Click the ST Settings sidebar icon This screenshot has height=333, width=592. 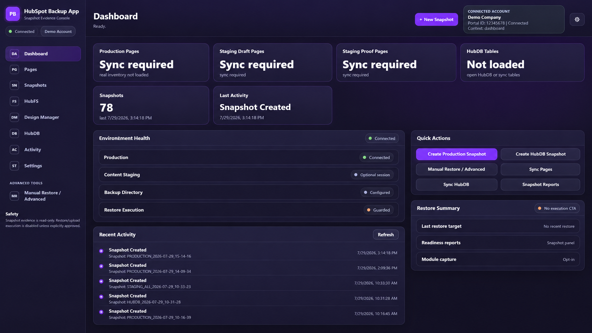[14, 166]
